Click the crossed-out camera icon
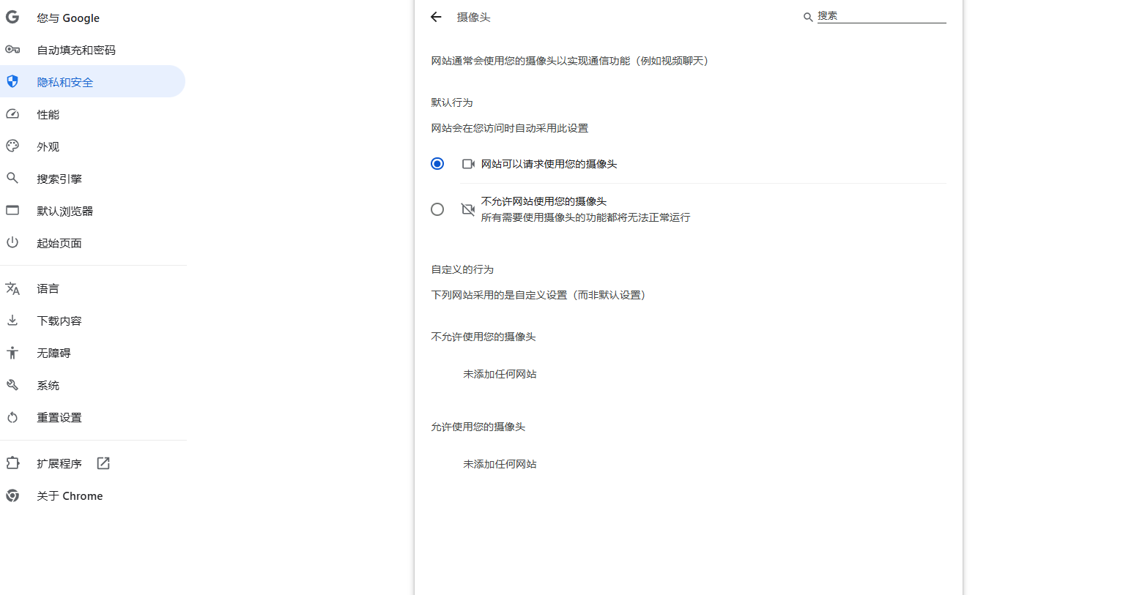 pos(468,209)
